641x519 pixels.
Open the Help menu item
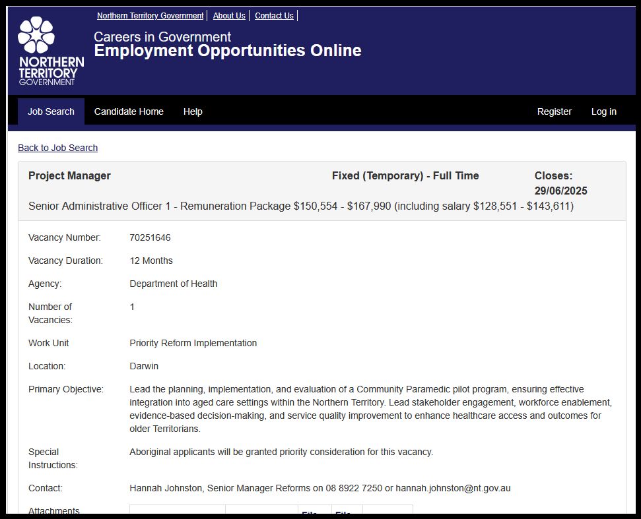coord(193,111)
